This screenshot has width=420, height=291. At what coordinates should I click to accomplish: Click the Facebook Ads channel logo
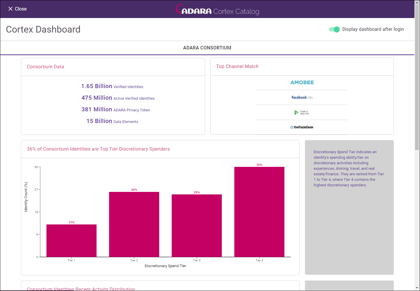pos(302,97)
